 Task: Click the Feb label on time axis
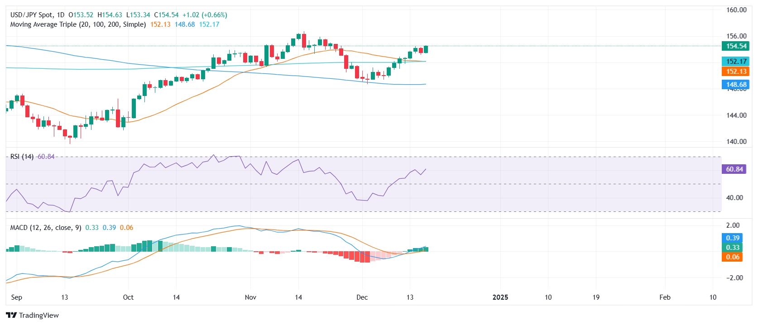665,297
